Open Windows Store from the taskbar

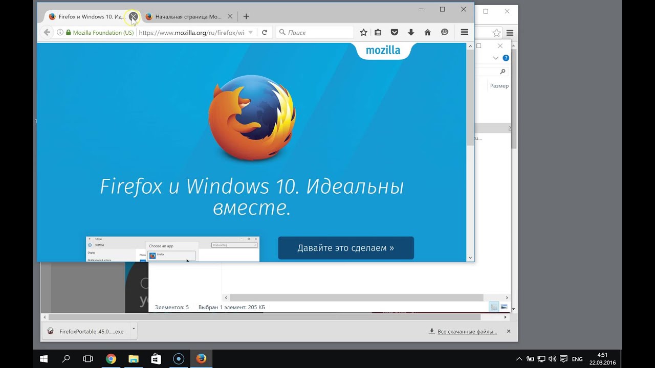coord(156,359)
